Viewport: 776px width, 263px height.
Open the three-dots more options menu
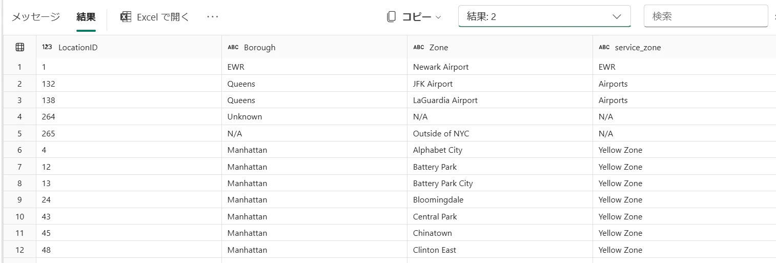212,17
